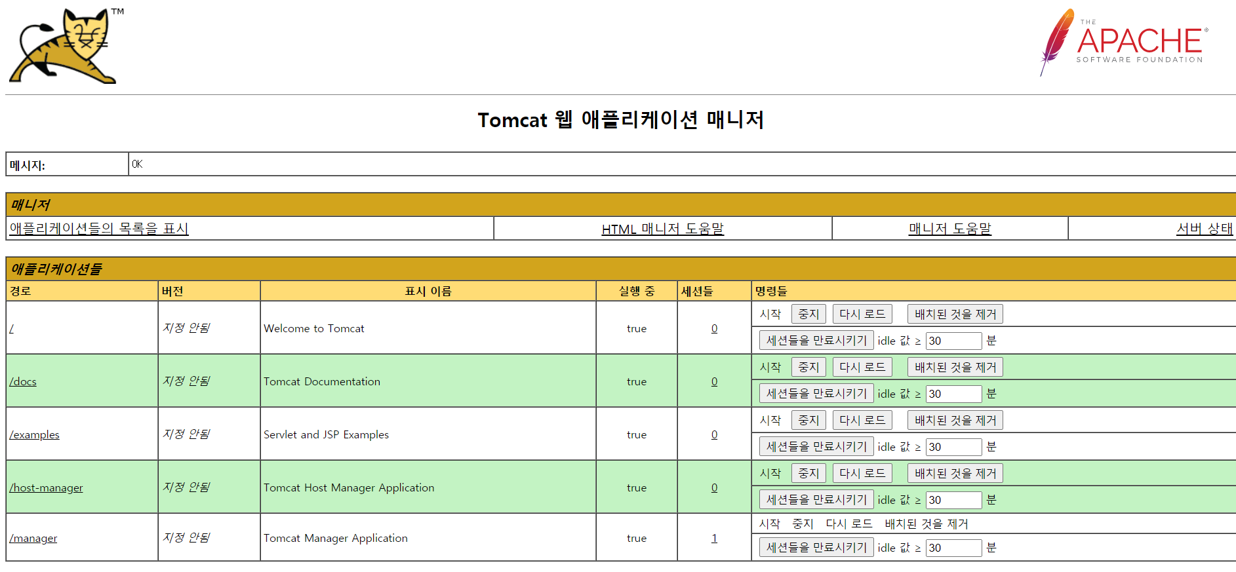Click the idle value field for /manager
1236x572 pixels.
953,548
